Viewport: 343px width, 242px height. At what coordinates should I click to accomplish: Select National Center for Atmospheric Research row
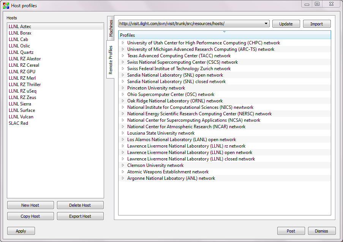click(224, 127)
